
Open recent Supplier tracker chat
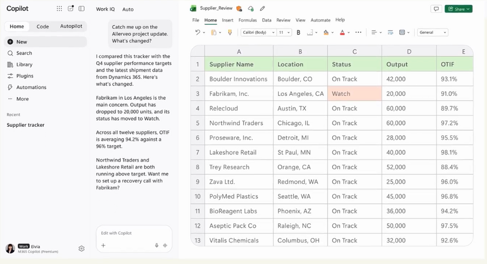pyautogui.click(x=26, y=125)
